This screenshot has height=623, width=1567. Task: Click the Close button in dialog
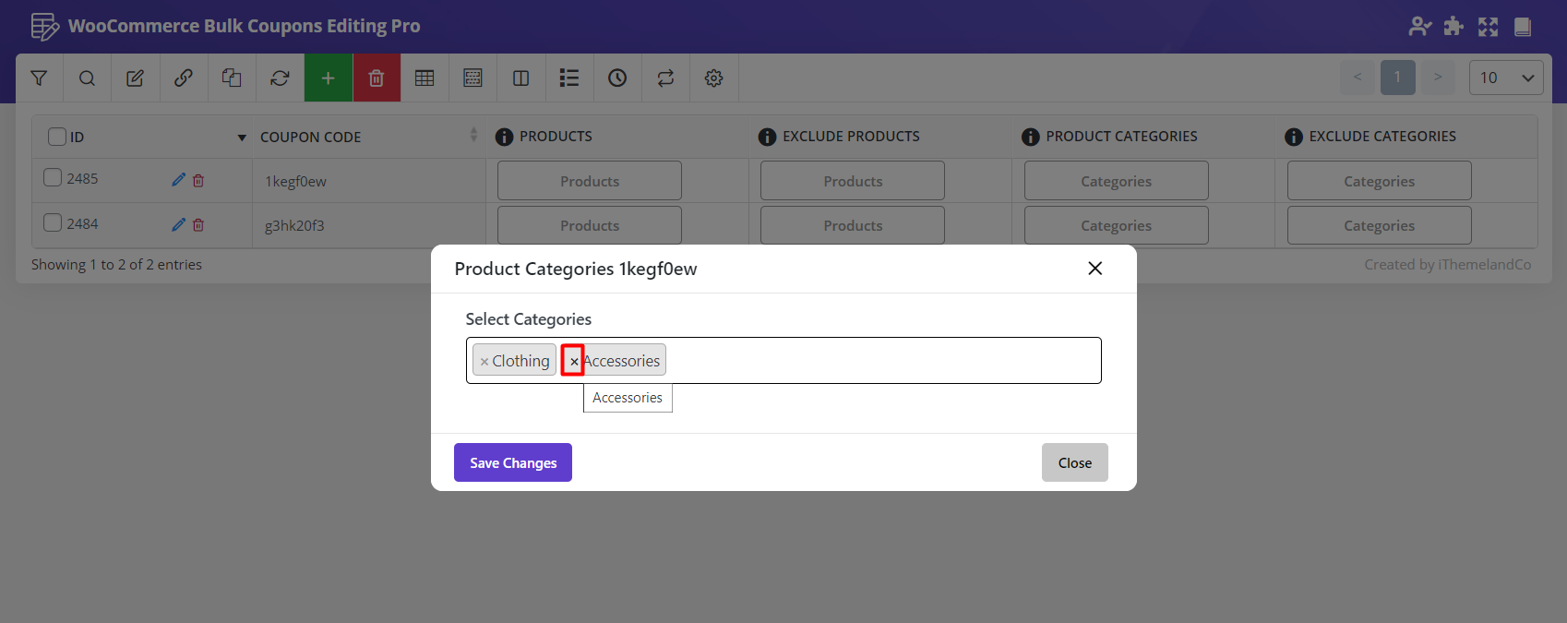click(x=1074, y=462)
